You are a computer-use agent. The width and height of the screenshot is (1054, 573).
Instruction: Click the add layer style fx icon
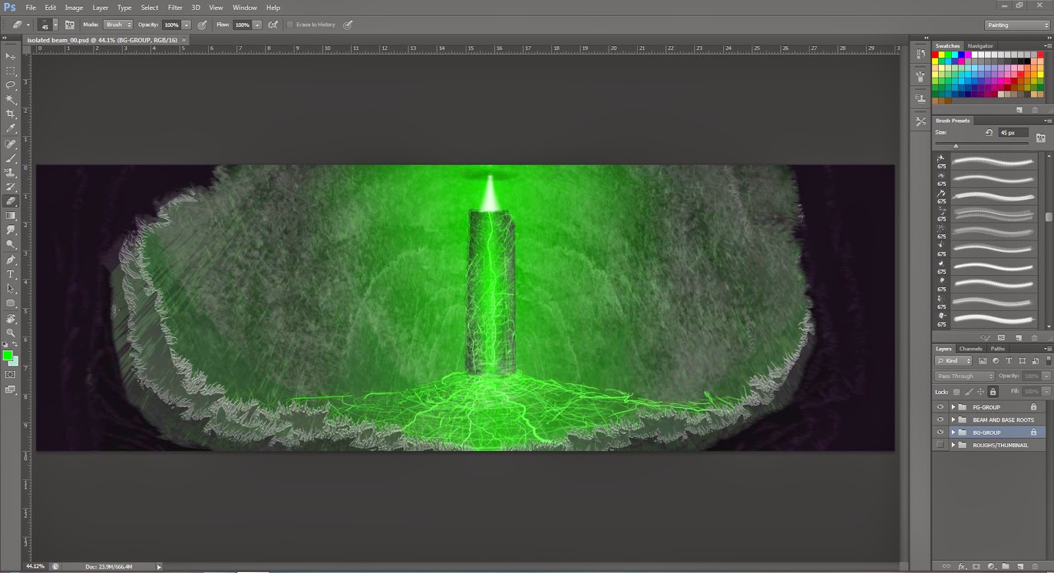tap(962, 566)
